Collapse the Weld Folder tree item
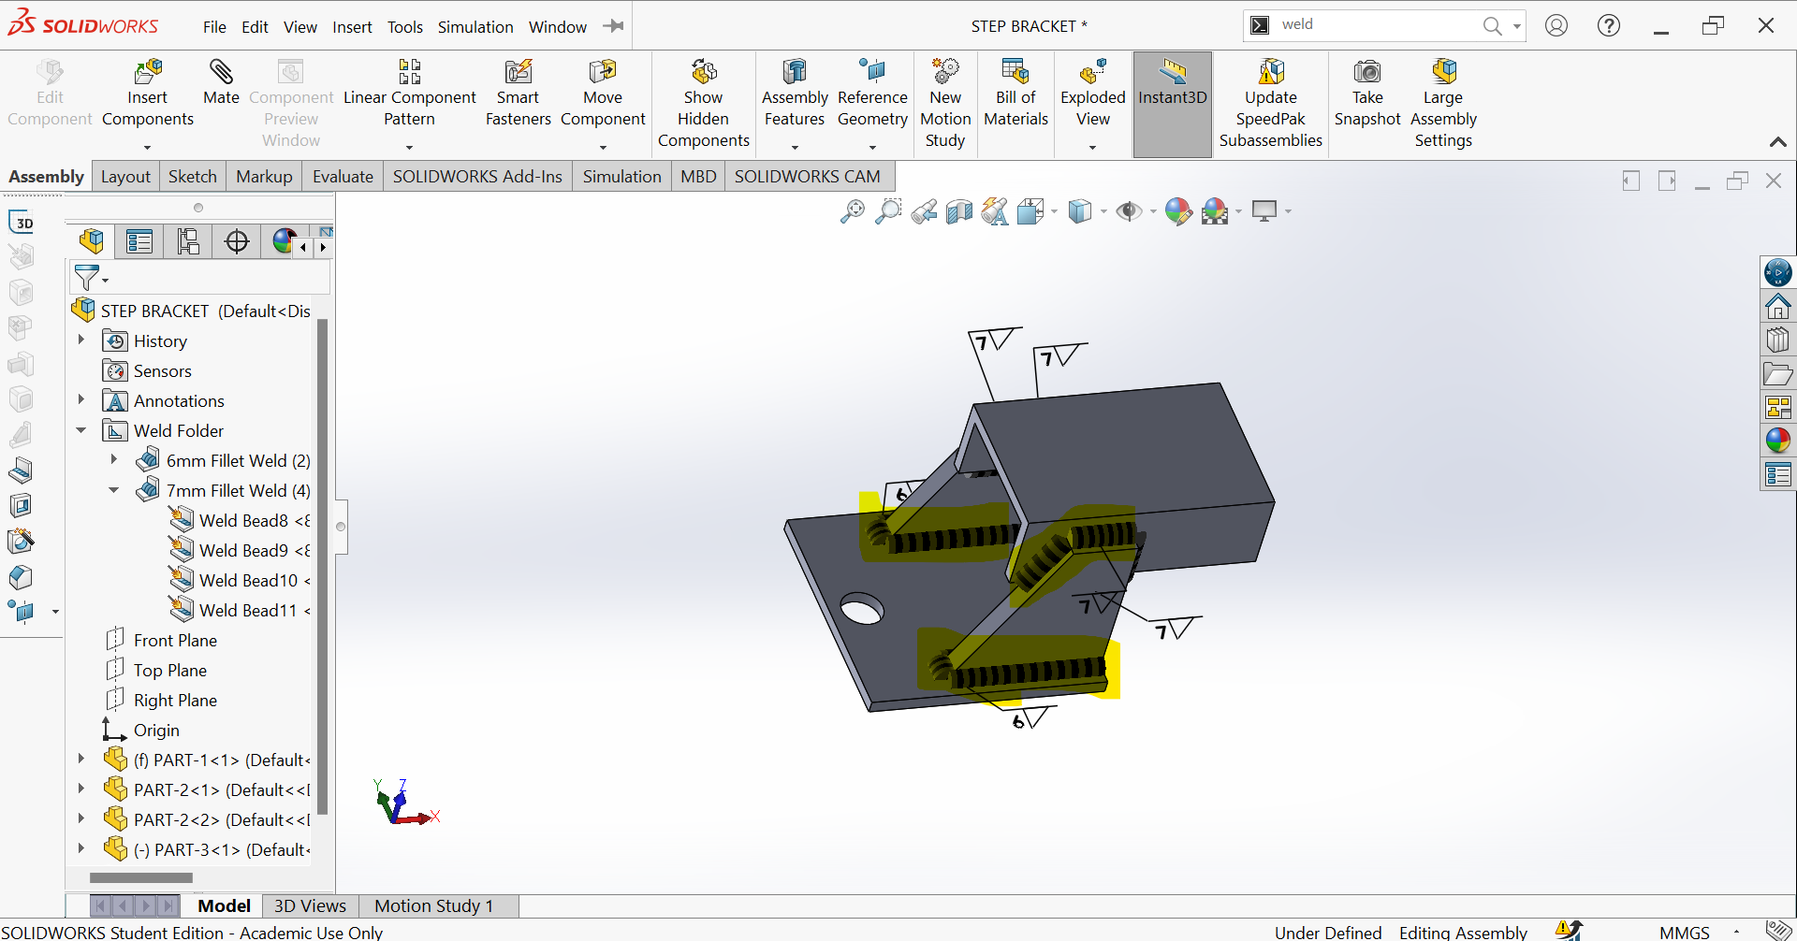Screen dimensions: 1797x941 pos(80,430)
